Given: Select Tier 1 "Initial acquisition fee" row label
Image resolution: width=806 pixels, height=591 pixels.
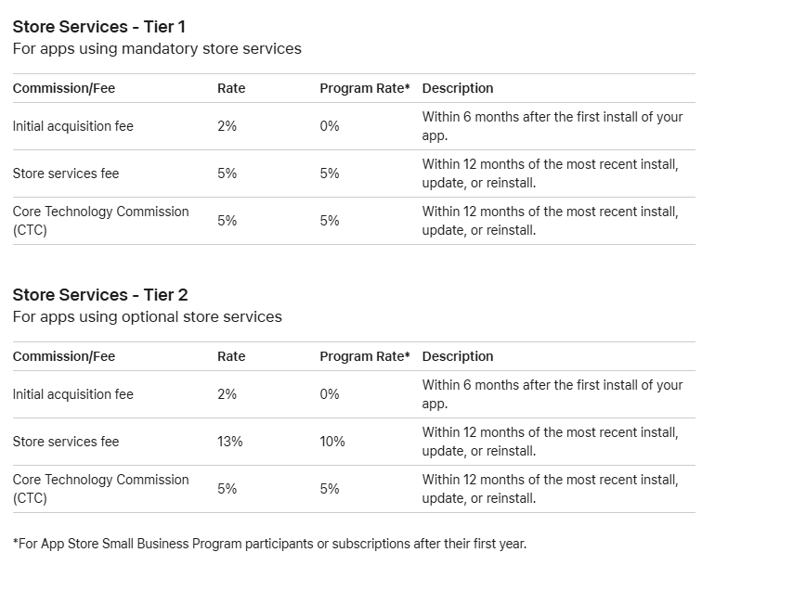Looking at the screenshot, I should 73,126.
